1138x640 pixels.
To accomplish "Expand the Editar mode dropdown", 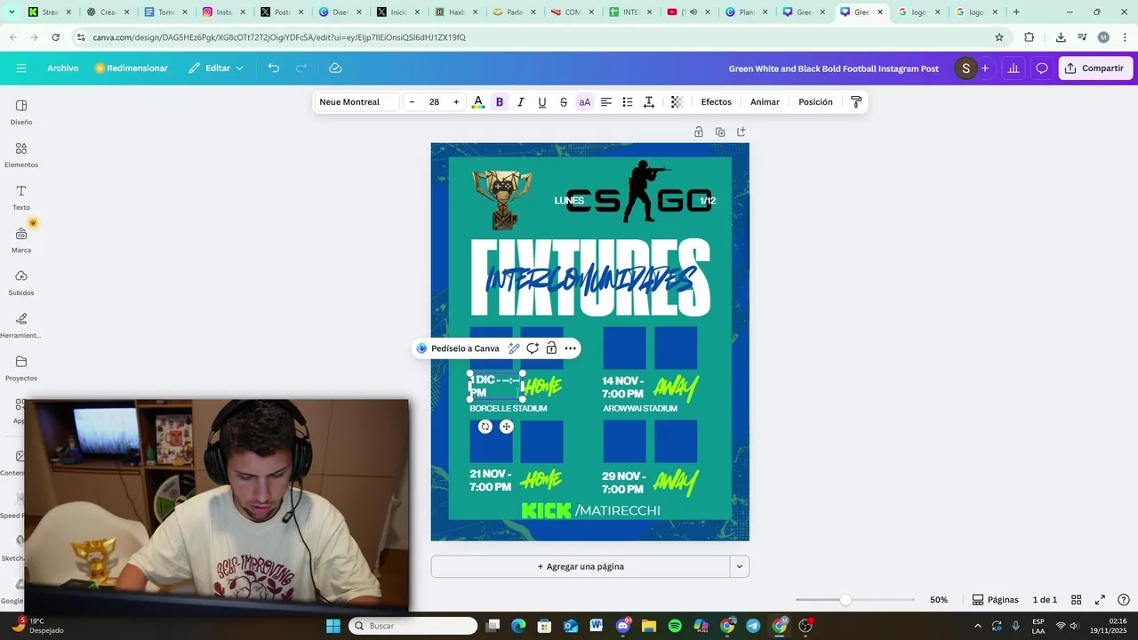I will tap(216, 68).
